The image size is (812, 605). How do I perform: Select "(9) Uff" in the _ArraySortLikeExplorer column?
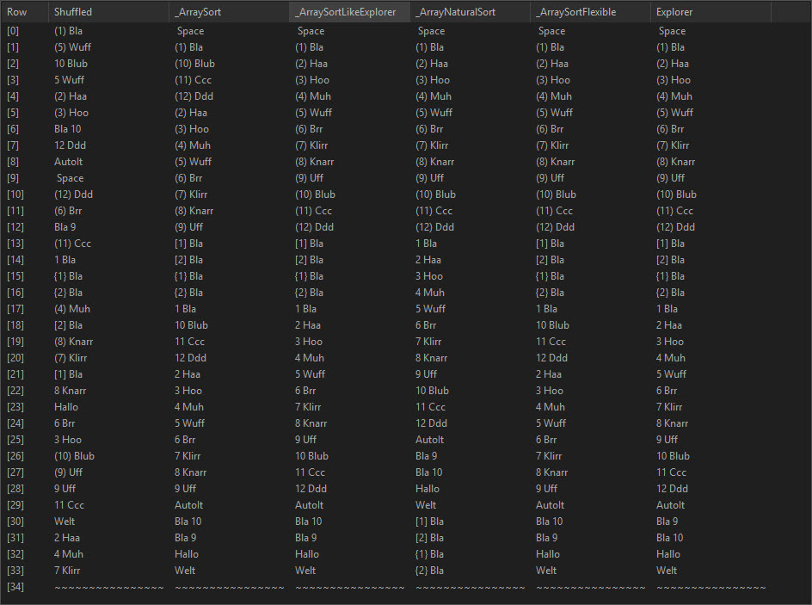click(x=309, y=178)
